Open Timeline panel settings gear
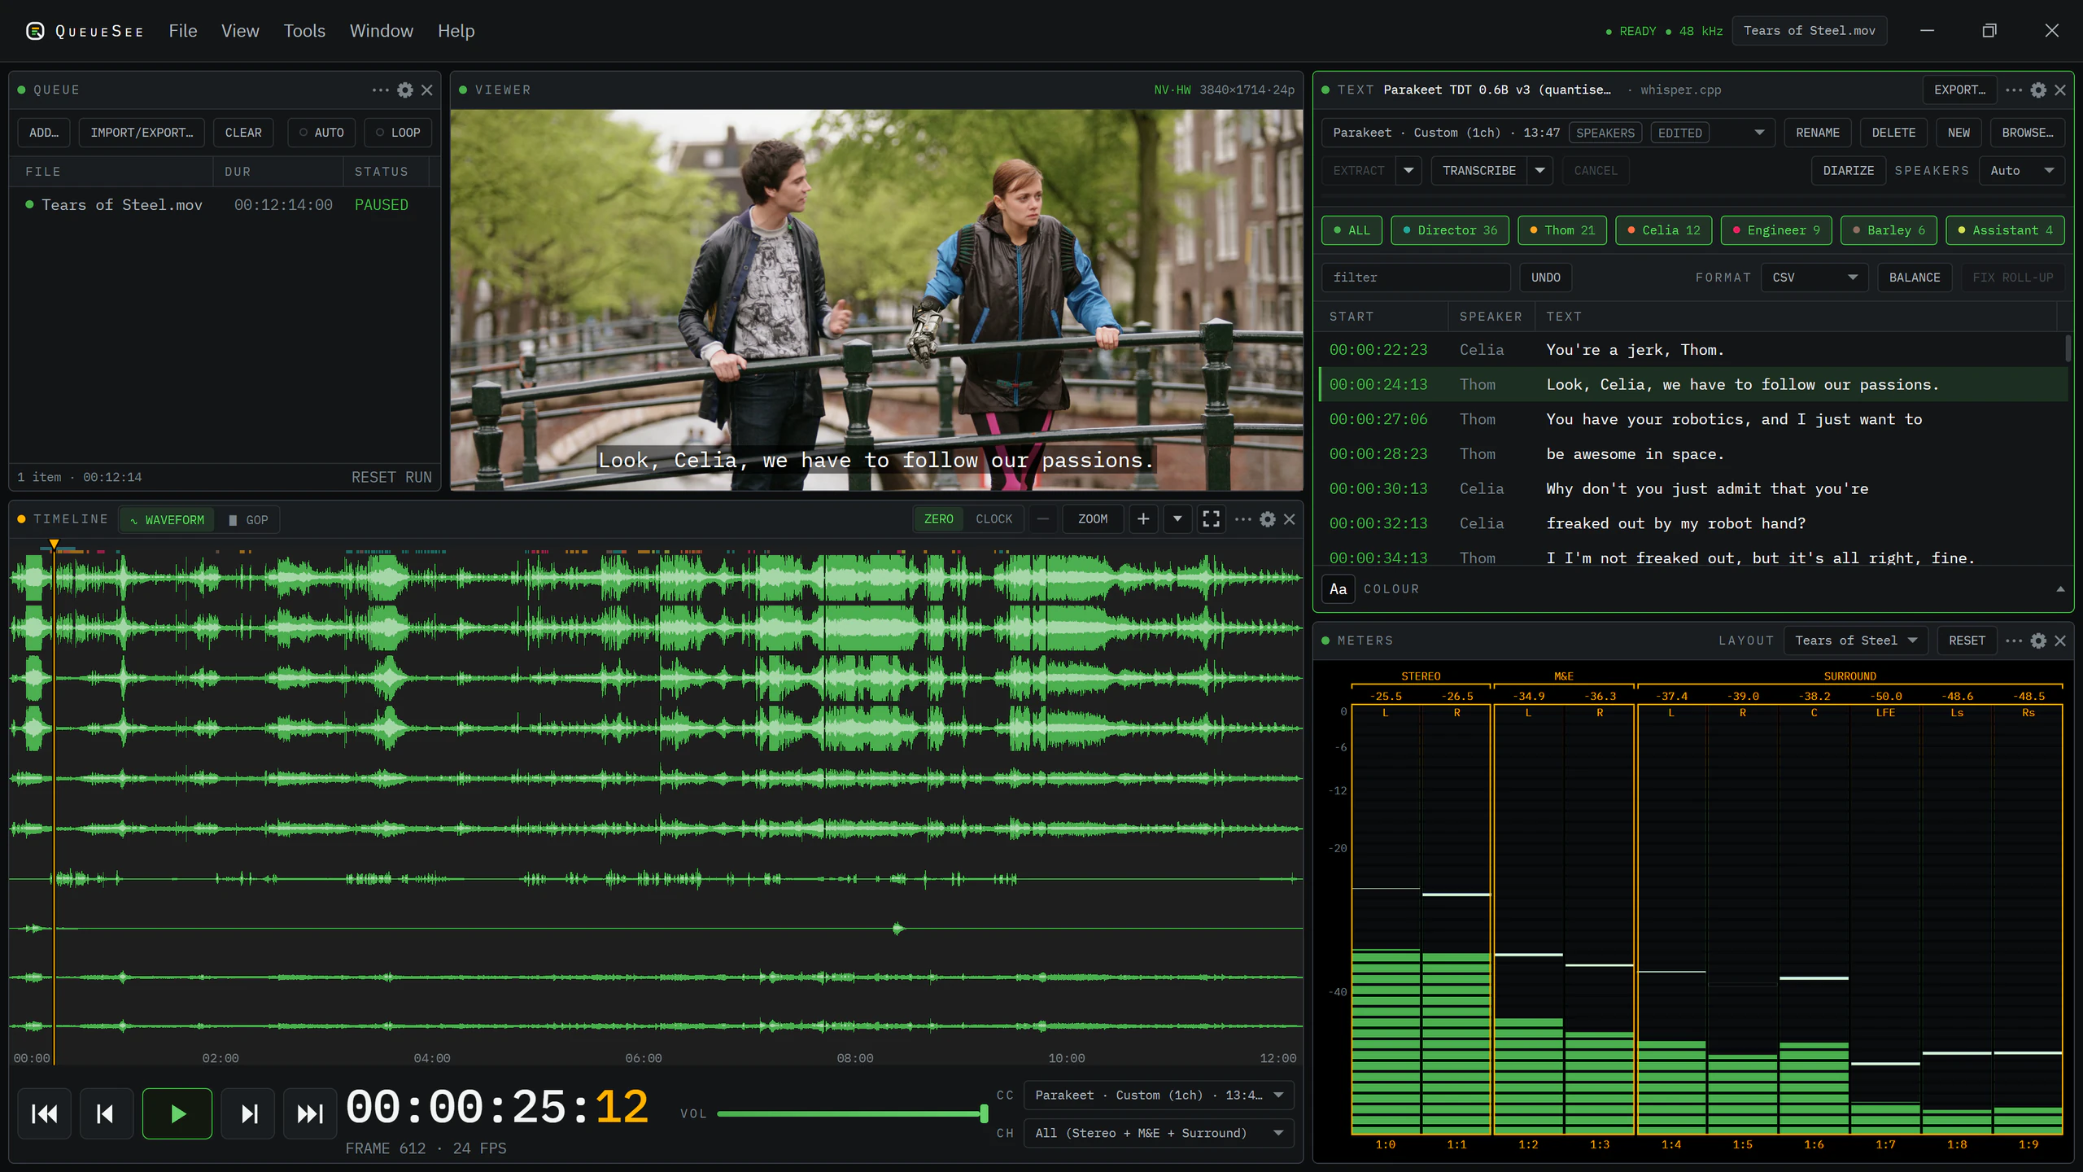Screen dimensions: 2083x1172 (1268, 519)
